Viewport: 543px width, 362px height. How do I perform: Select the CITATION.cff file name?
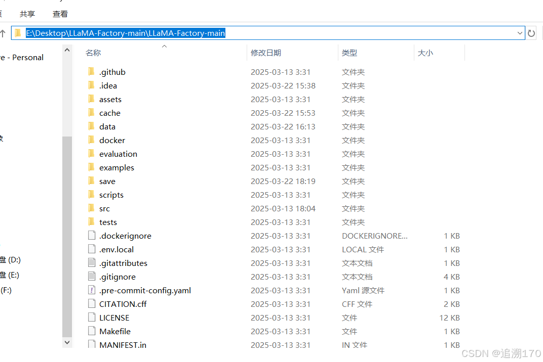click(123, 304)
